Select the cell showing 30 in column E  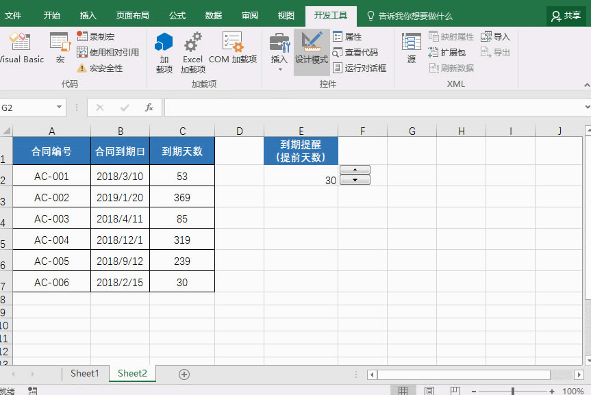coord(301,176)
